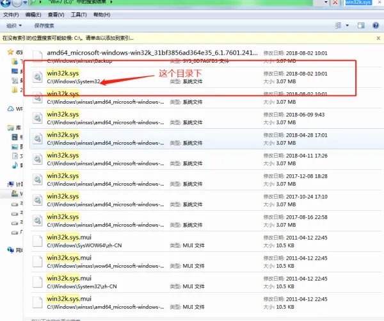
Task: Toggle the preview pane icon
Action: (x=361, y=25)
